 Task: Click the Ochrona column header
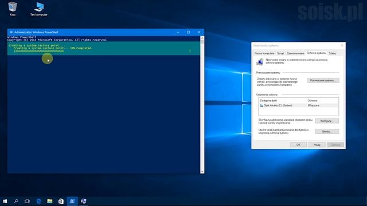pyautogui.click(x=322, y=101)
